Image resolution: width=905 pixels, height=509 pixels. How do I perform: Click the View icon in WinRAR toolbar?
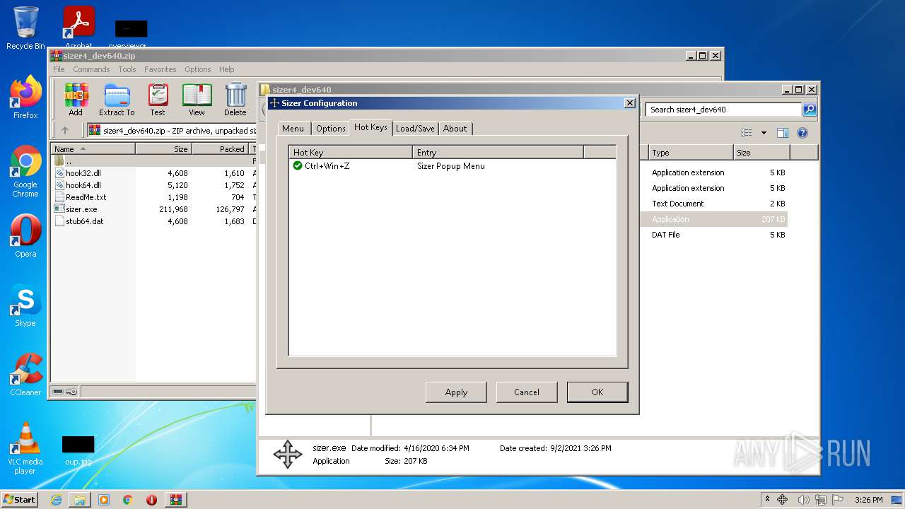pyautogui.click(x=197, y=100)
